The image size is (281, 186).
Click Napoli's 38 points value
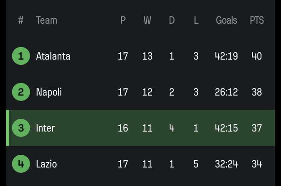click(257, 92)
